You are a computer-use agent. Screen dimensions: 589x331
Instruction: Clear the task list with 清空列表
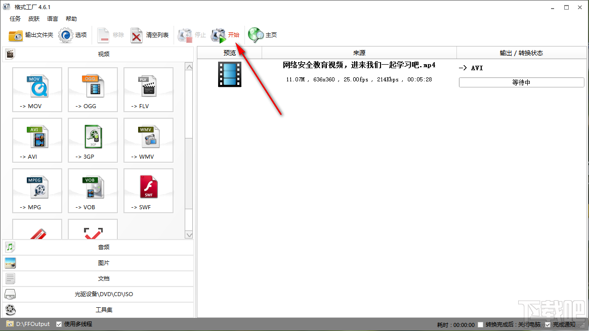(x=149, y=35)
